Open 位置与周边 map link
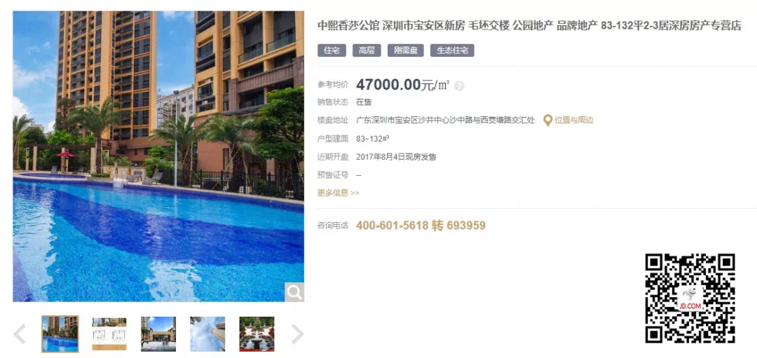The image size is (757, 358). pyautogui.click(x=573, y=120)
